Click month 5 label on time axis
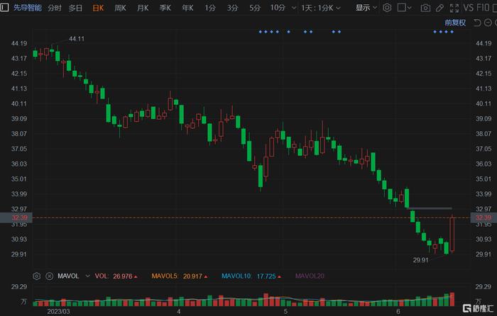This screenshot has height=316, width=497. (285, 311)
